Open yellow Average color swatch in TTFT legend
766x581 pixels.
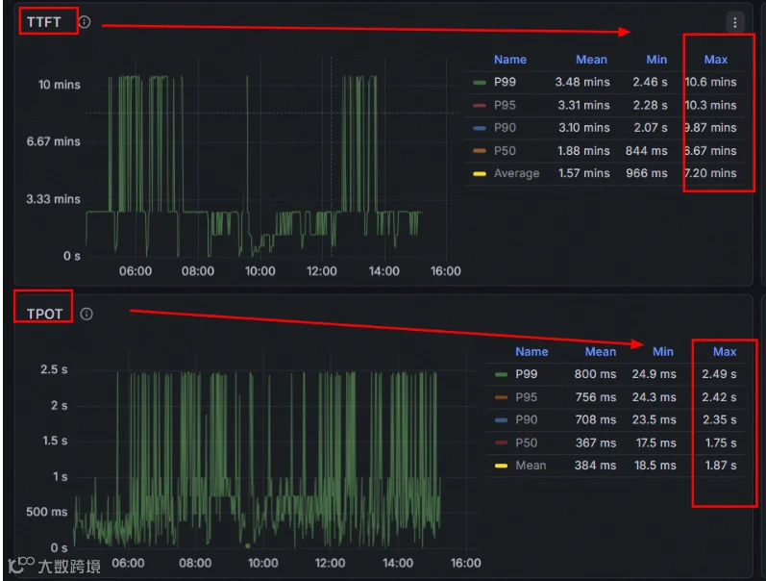click(480, 173)
